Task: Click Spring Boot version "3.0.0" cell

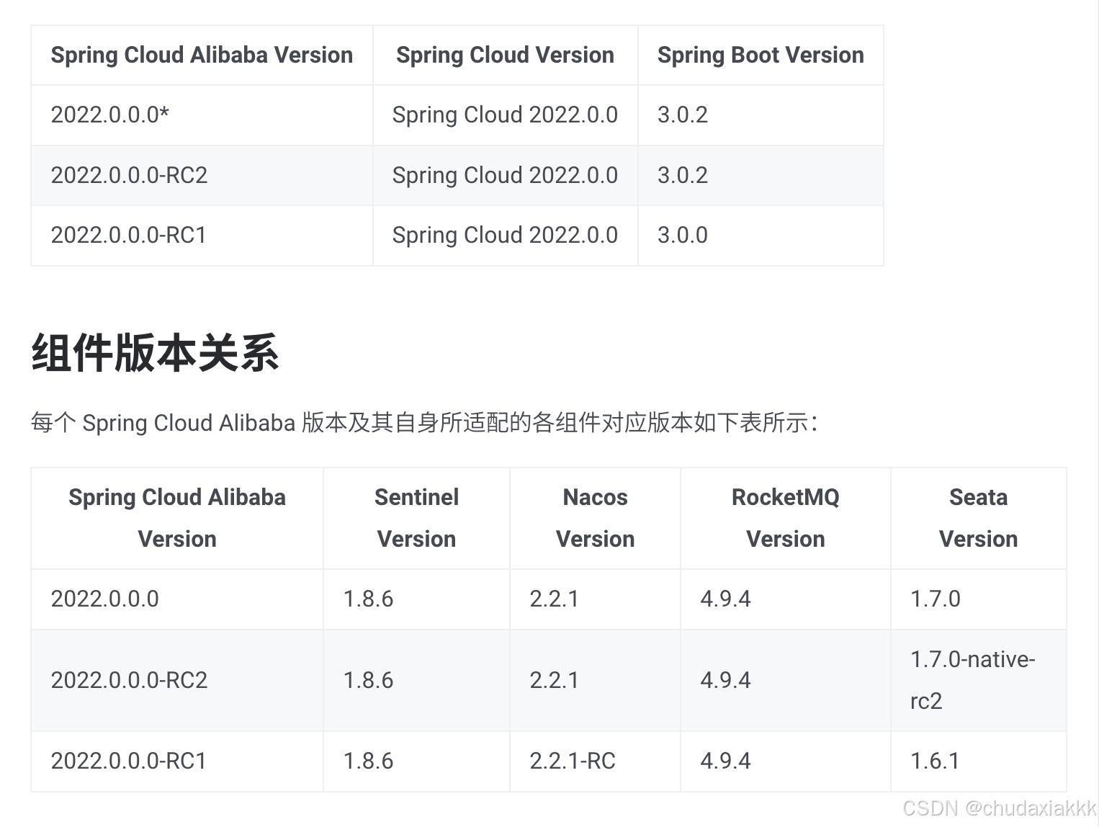Action: click(x=682, y=236)
